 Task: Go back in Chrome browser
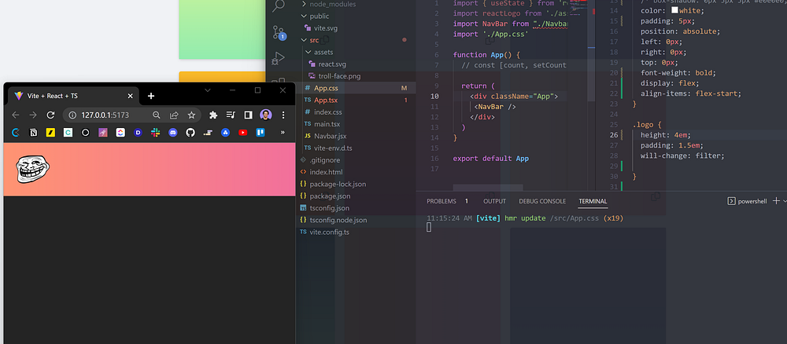point(16,115)
